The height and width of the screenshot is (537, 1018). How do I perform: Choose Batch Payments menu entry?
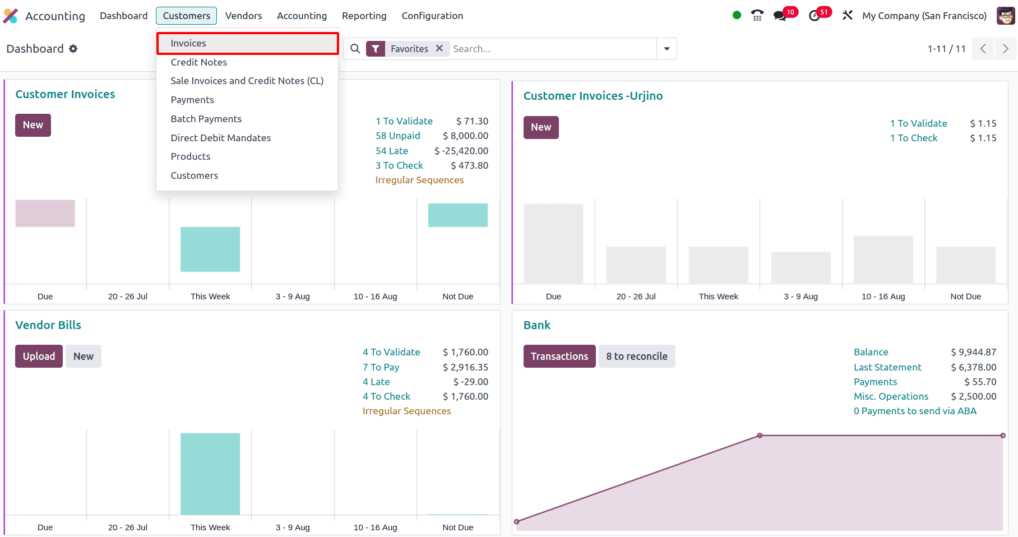click(x=206, y=119)
